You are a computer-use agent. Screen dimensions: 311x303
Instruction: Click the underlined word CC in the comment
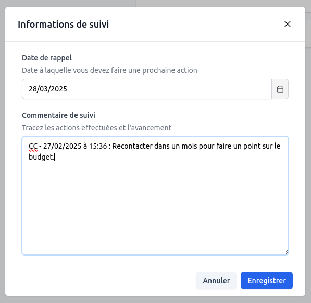pos(33,146)
